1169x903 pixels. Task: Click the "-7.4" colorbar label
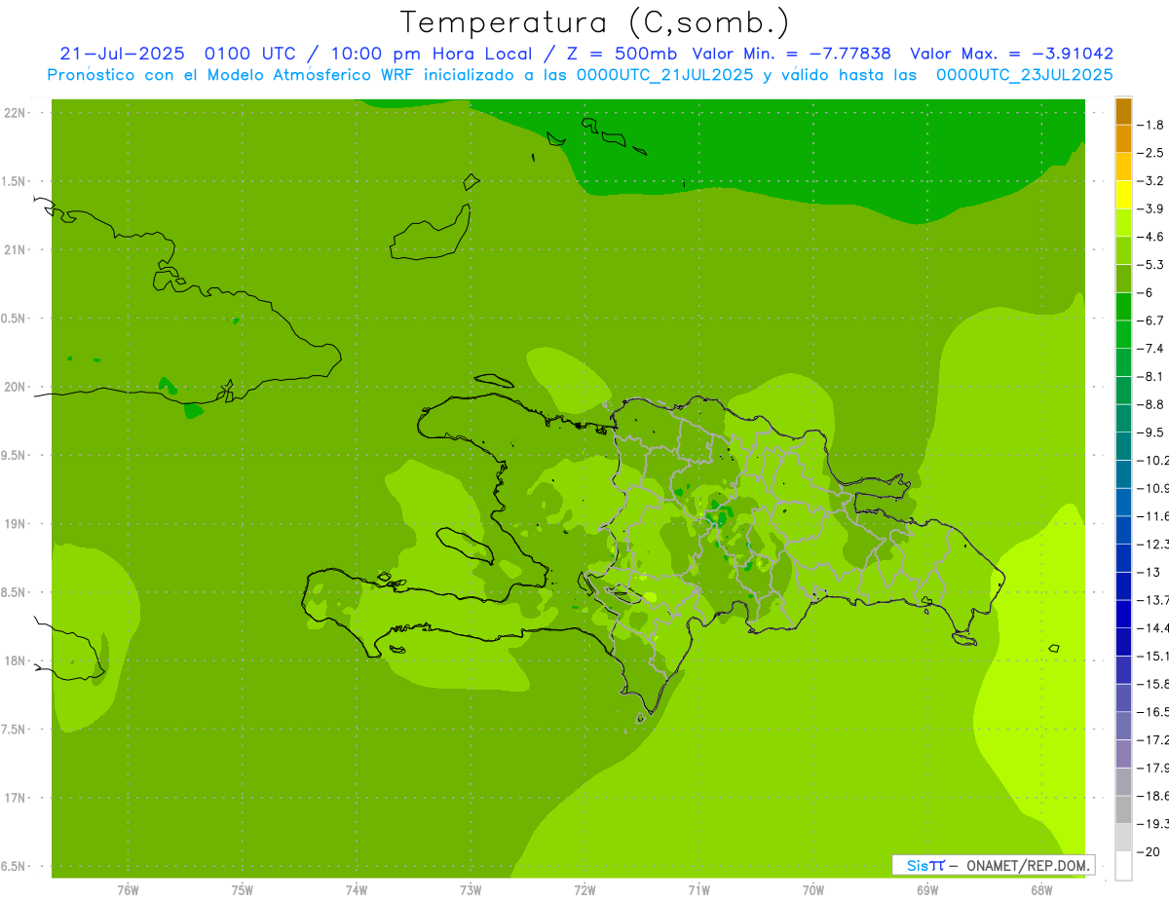[x=1151, y=348]
